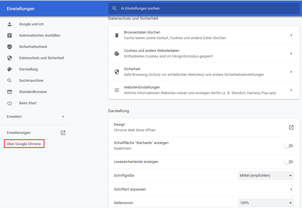The image size is (302, 208).
Task: Click the external link icon next to Erweiterungen
Action: pyautogui.click(x=63, y=133)
